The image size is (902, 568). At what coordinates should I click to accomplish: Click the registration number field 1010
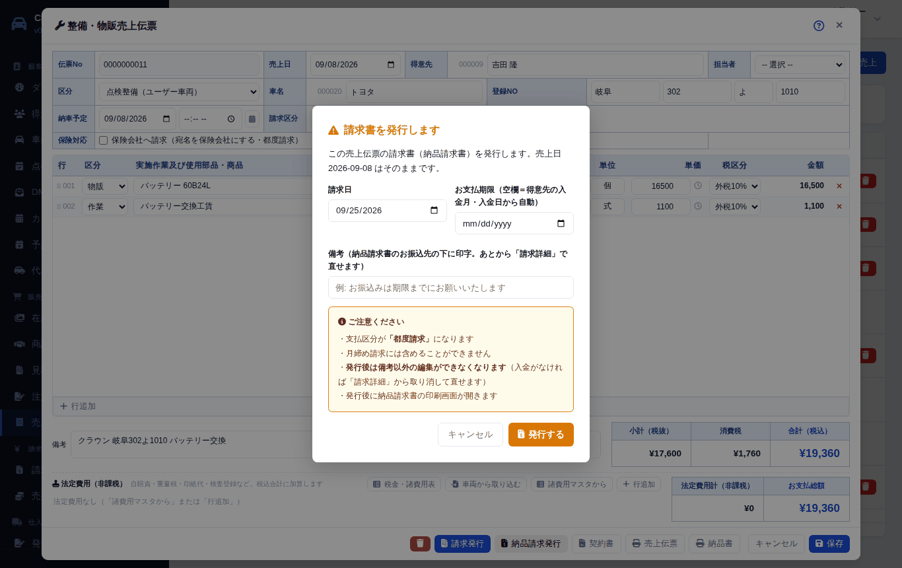tap(810, 92)
